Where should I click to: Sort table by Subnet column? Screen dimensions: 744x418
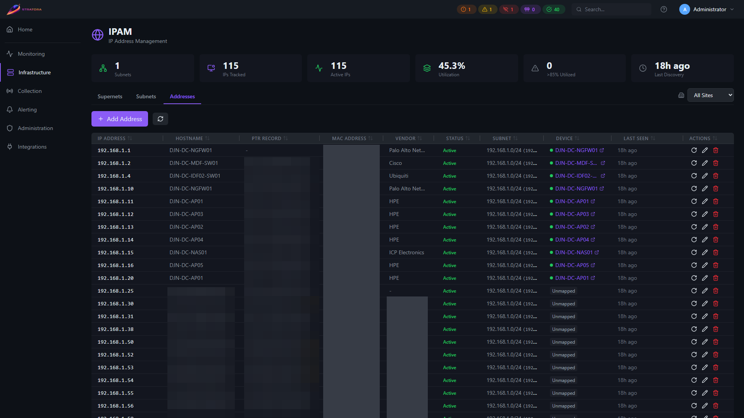coord(505,138)
